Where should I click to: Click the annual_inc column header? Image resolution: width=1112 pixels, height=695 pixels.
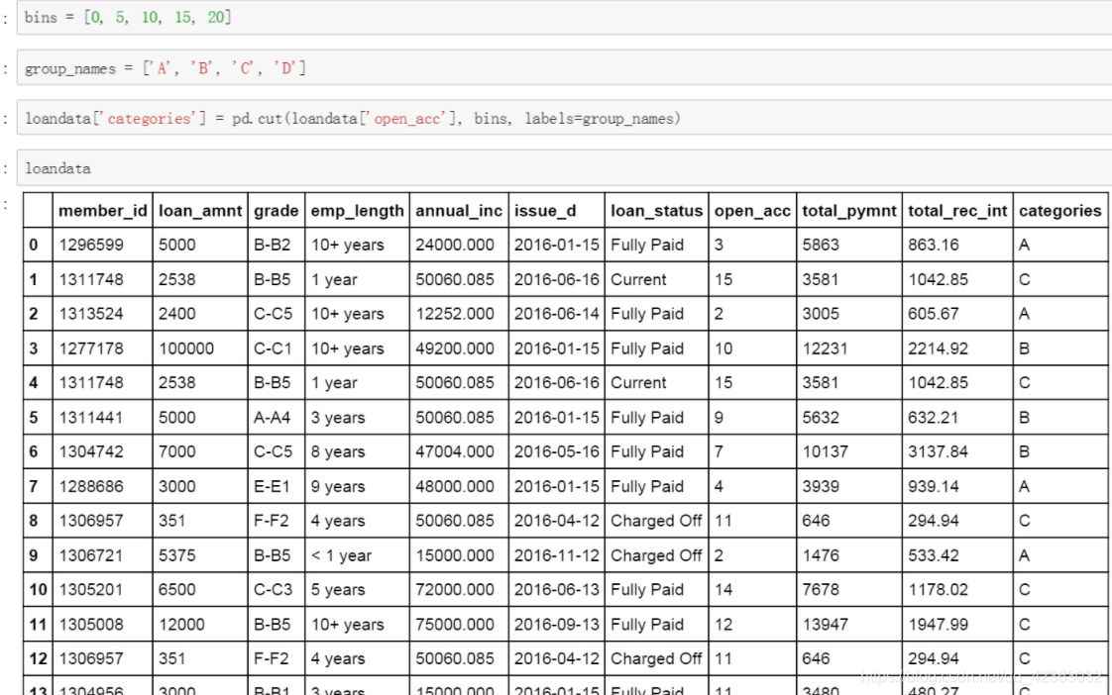point(459,211)
